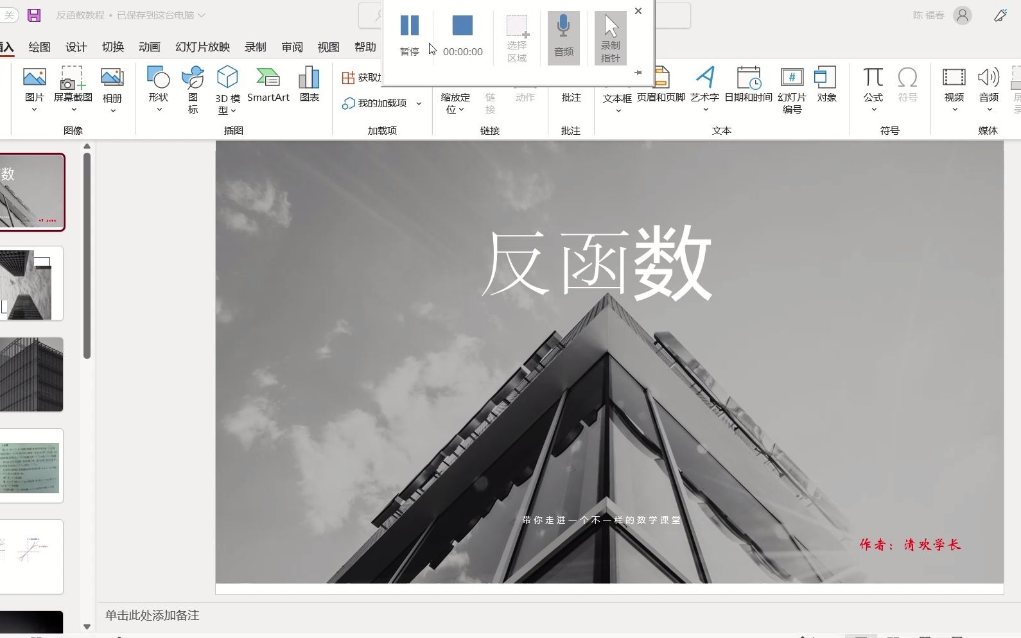1021x638 pixels.
Task: Select slide 3 building thumbnail
Action: point(31,374)
